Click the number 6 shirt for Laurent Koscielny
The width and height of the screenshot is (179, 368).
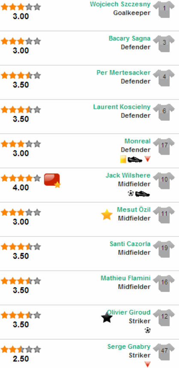[x=164, y=112]
